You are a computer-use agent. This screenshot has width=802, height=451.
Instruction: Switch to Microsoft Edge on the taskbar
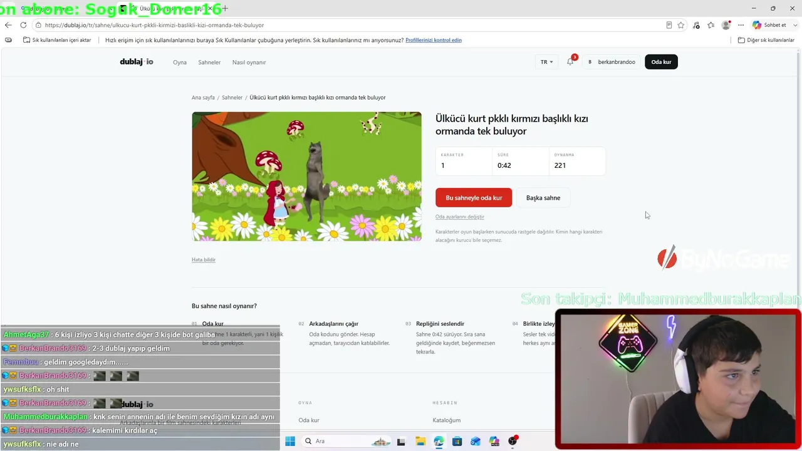click(439, 441)
